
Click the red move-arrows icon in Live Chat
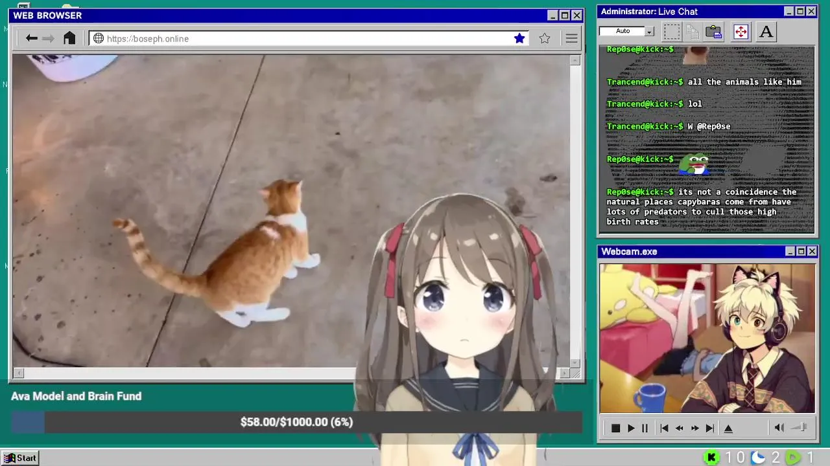[741, 31]
